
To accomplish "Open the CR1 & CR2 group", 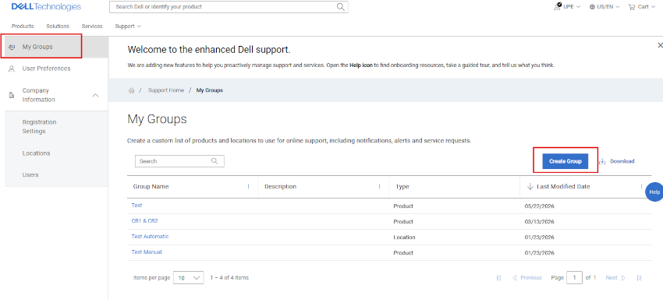I will (x=144, y=221).
